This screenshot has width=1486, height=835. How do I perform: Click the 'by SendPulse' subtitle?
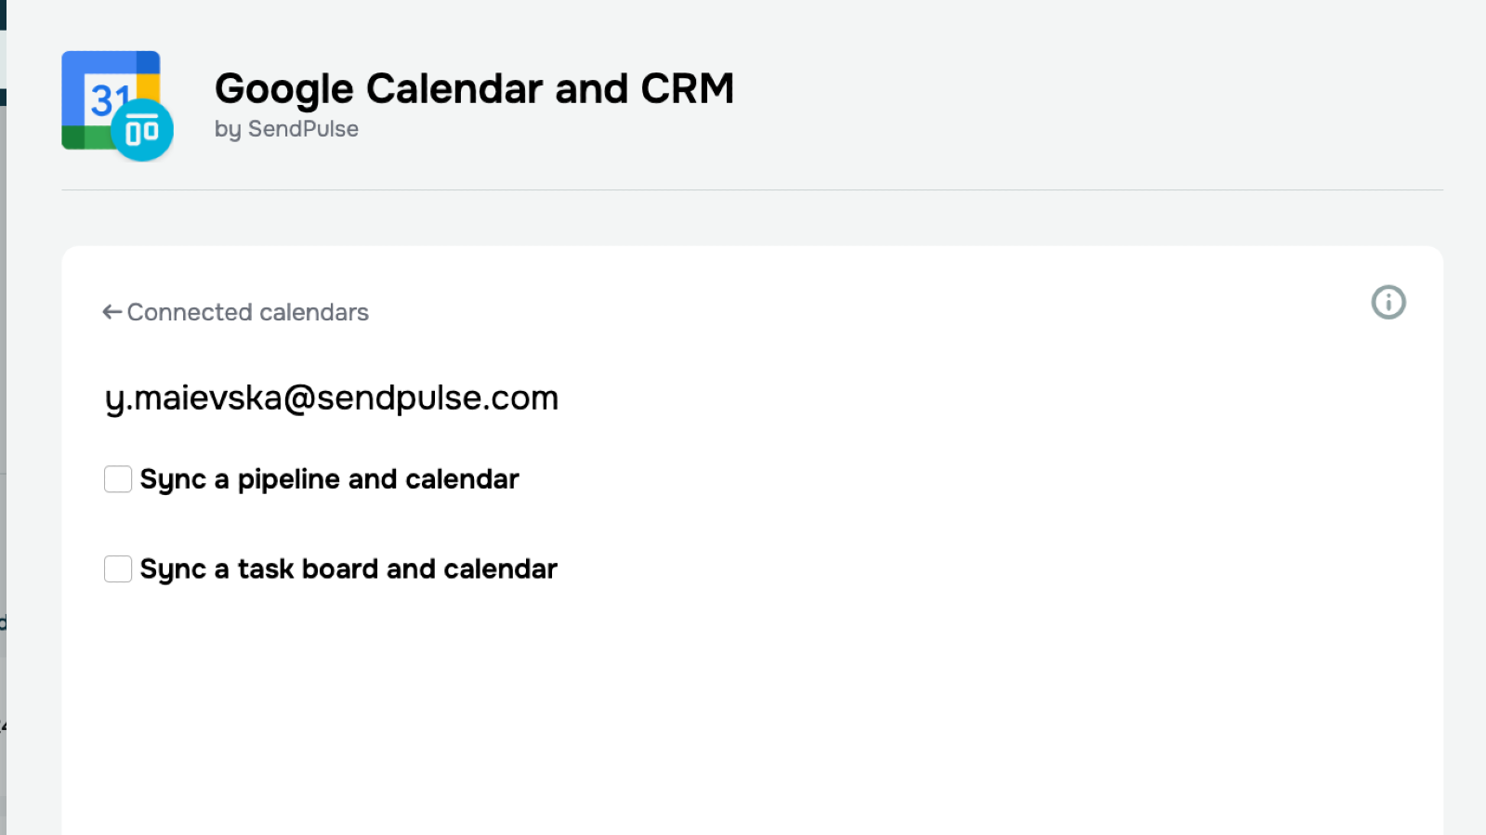click(286, 129)
